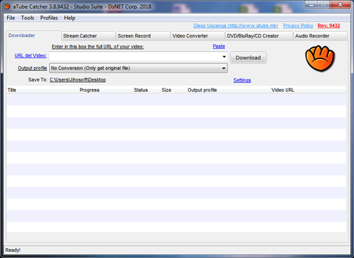Viewport: 354px width, 258px height.
Task: Open the Profiles menu
Action: click(49, 18)
